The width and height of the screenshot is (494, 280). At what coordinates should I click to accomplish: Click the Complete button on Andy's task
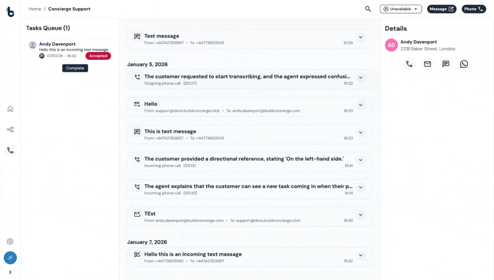(x=75, y=68)
